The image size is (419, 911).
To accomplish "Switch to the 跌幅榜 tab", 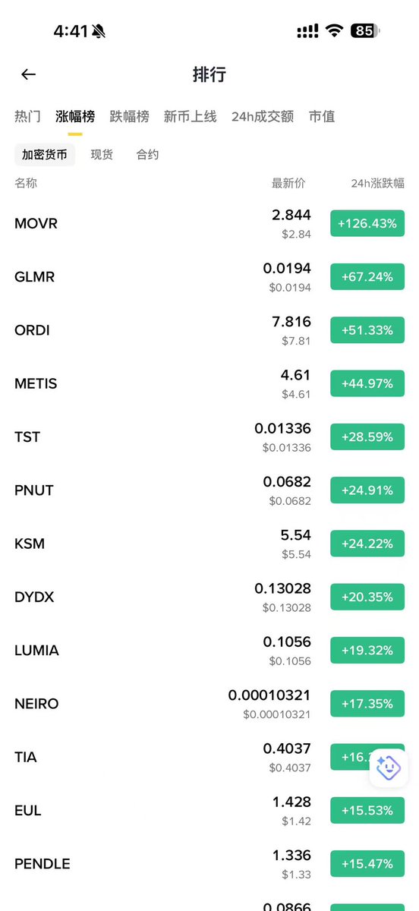I will (129, 117).
